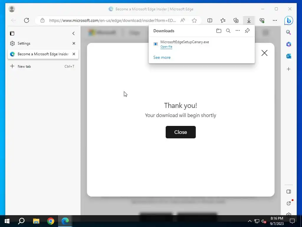Viewport: 302px width, 227px height.
Task: Open Windows Start menu
Action: 7,221
